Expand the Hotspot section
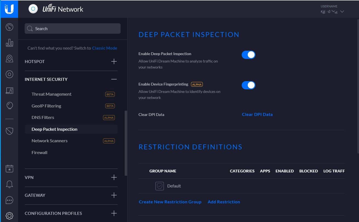The width and height of the screenshot is (359, 222). [x=114, y=61]
